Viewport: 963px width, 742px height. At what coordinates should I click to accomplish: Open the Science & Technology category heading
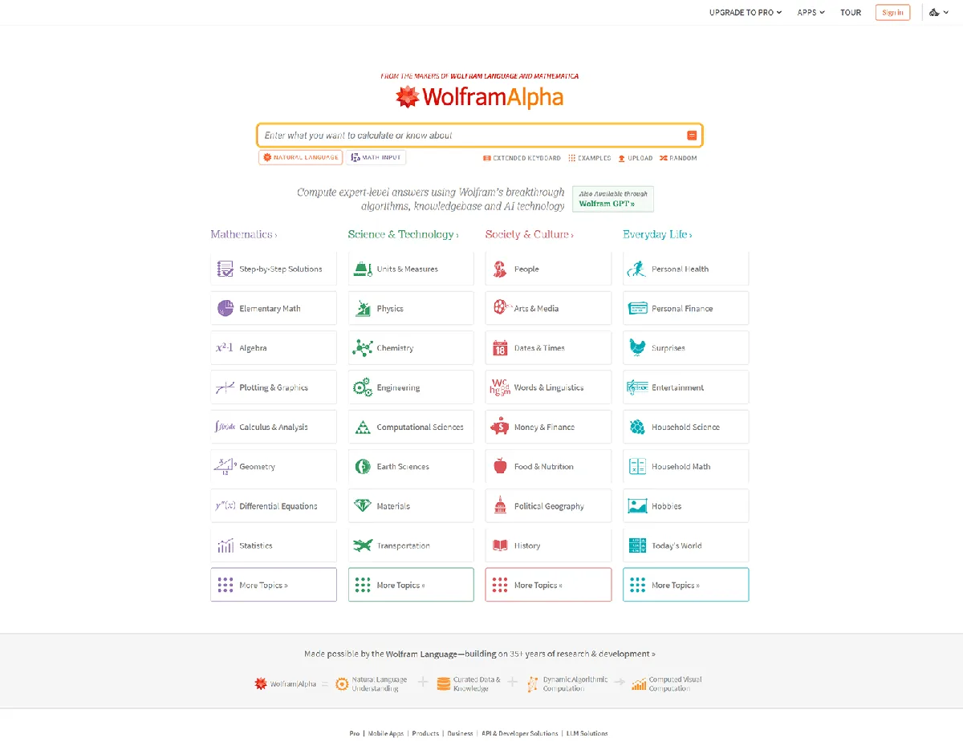coord(403,234)
